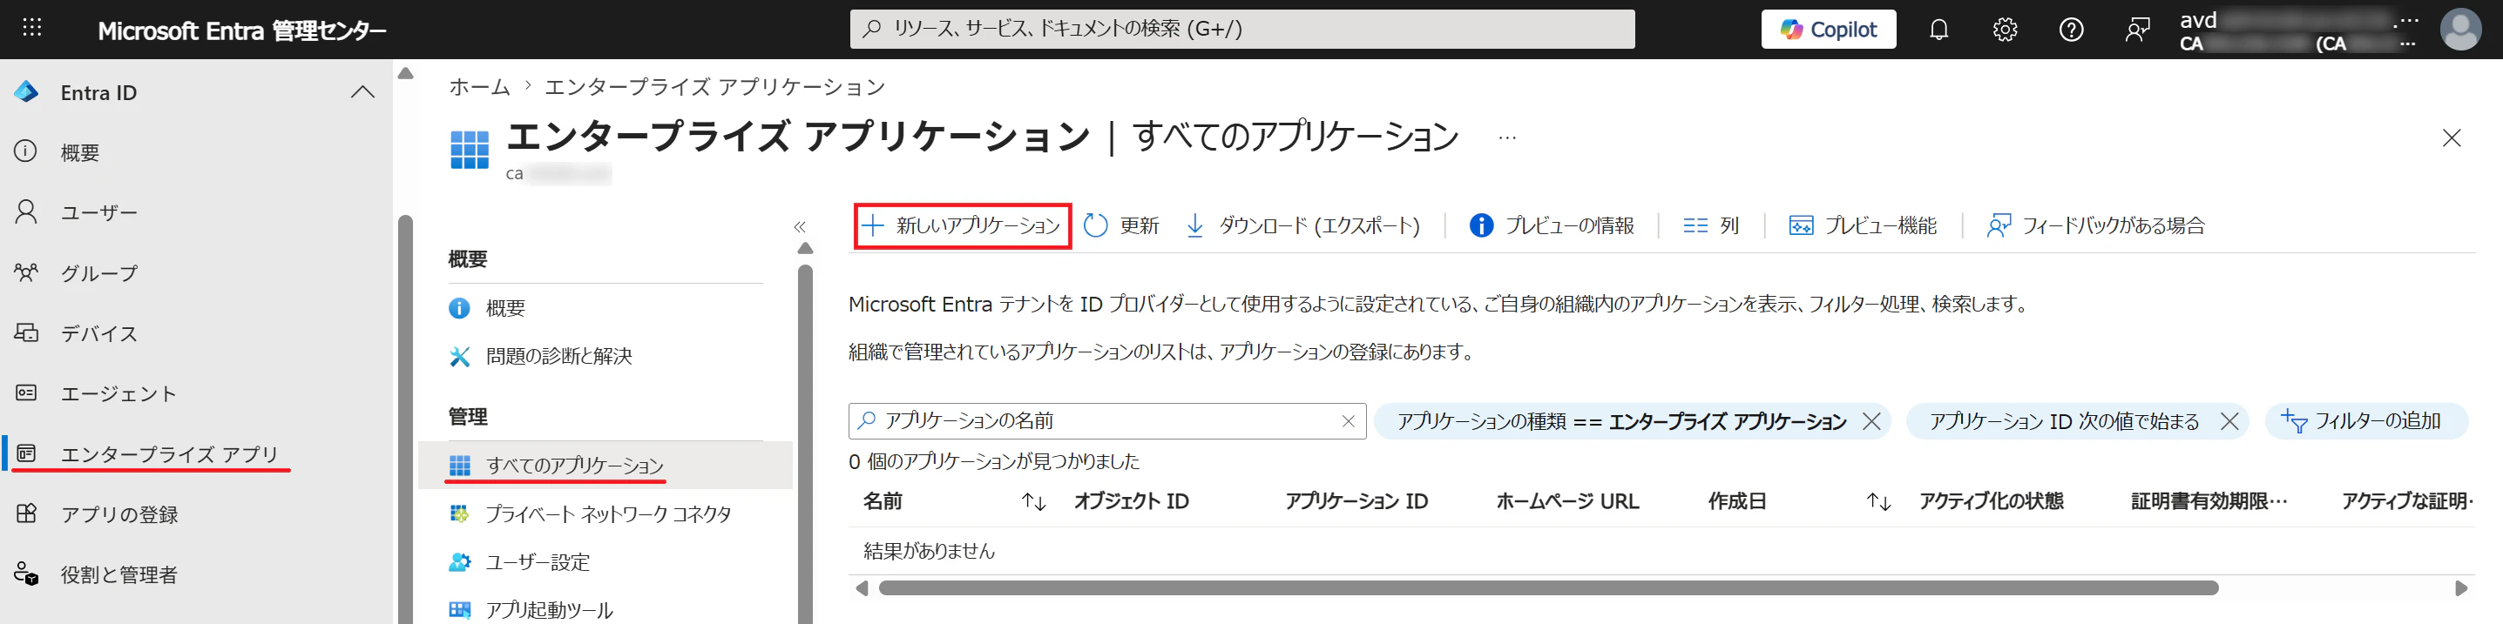Click the グループ people icon

pos(26,272)
